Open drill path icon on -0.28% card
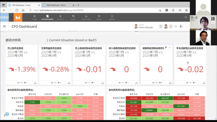Screen dimensions: 217x122 (69, 83)
